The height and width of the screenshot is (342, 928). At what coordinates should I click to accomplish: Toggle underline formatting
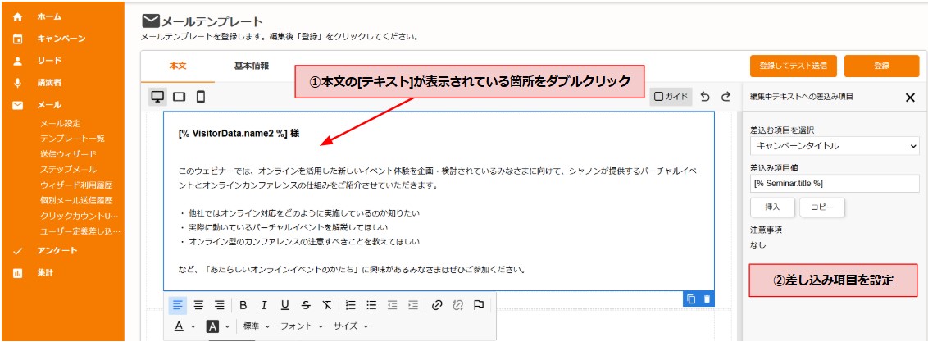coord(284,305)
